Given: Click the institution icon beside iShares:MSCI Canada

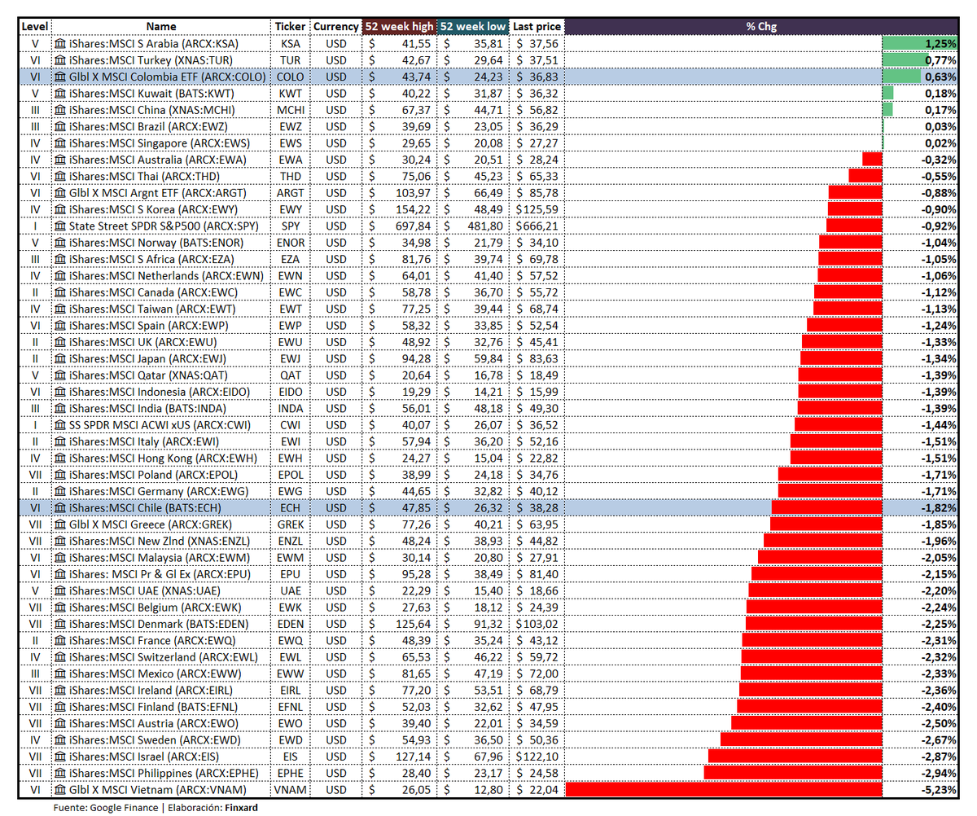Looking at the screenshot, I should point(61,292).
